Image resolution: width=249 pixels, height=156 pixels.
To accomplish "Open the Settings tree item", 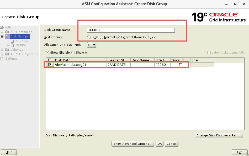I will click(x=12, y=59).
